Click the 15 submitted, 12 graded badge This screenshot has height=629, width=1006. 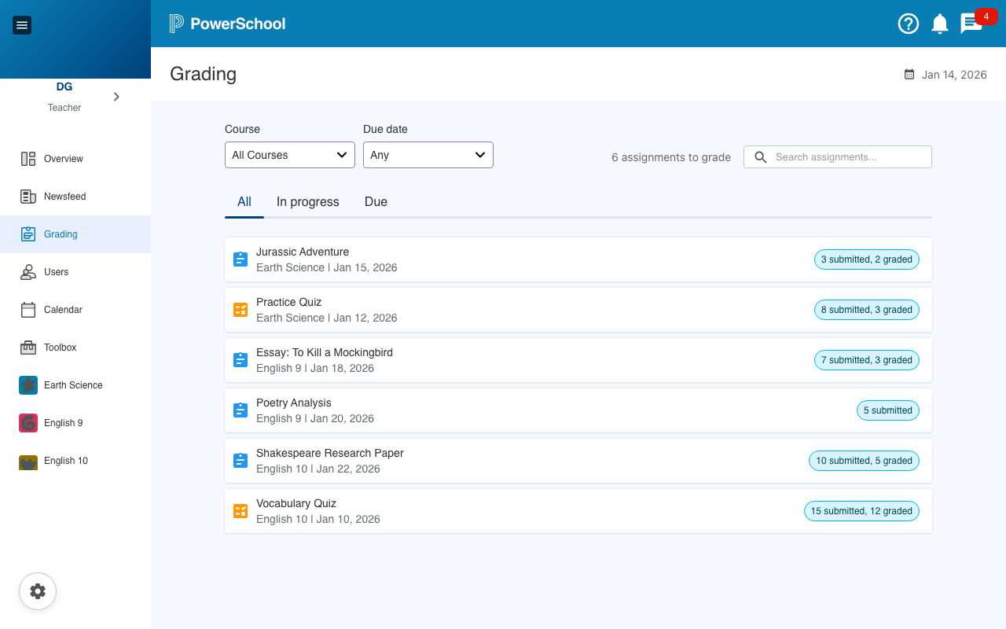point(861,511)
